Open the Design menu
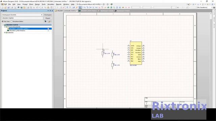Screen dimensions: 216x121 coord(37,4)
